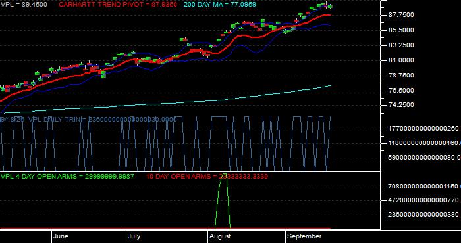461x243 pixels.
Task: Select the CARHARTT TREND PIVOT = 87.9350 label
Action: tap(118, 5)
